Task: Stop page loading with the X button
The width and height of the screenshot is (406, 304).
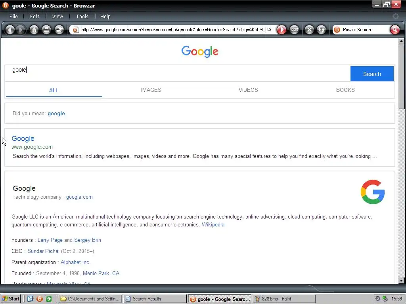Action: 309,30
